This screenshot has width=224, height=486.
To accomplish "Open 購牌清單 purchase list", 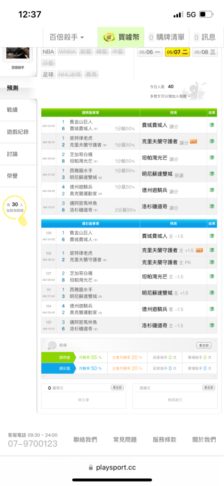I will pos(167,37).
